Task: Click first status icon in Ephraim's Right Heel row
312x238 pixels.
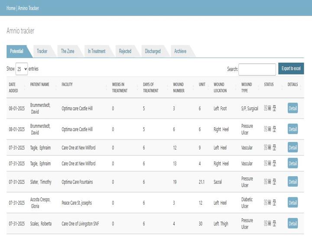Action: pos(266,164)
